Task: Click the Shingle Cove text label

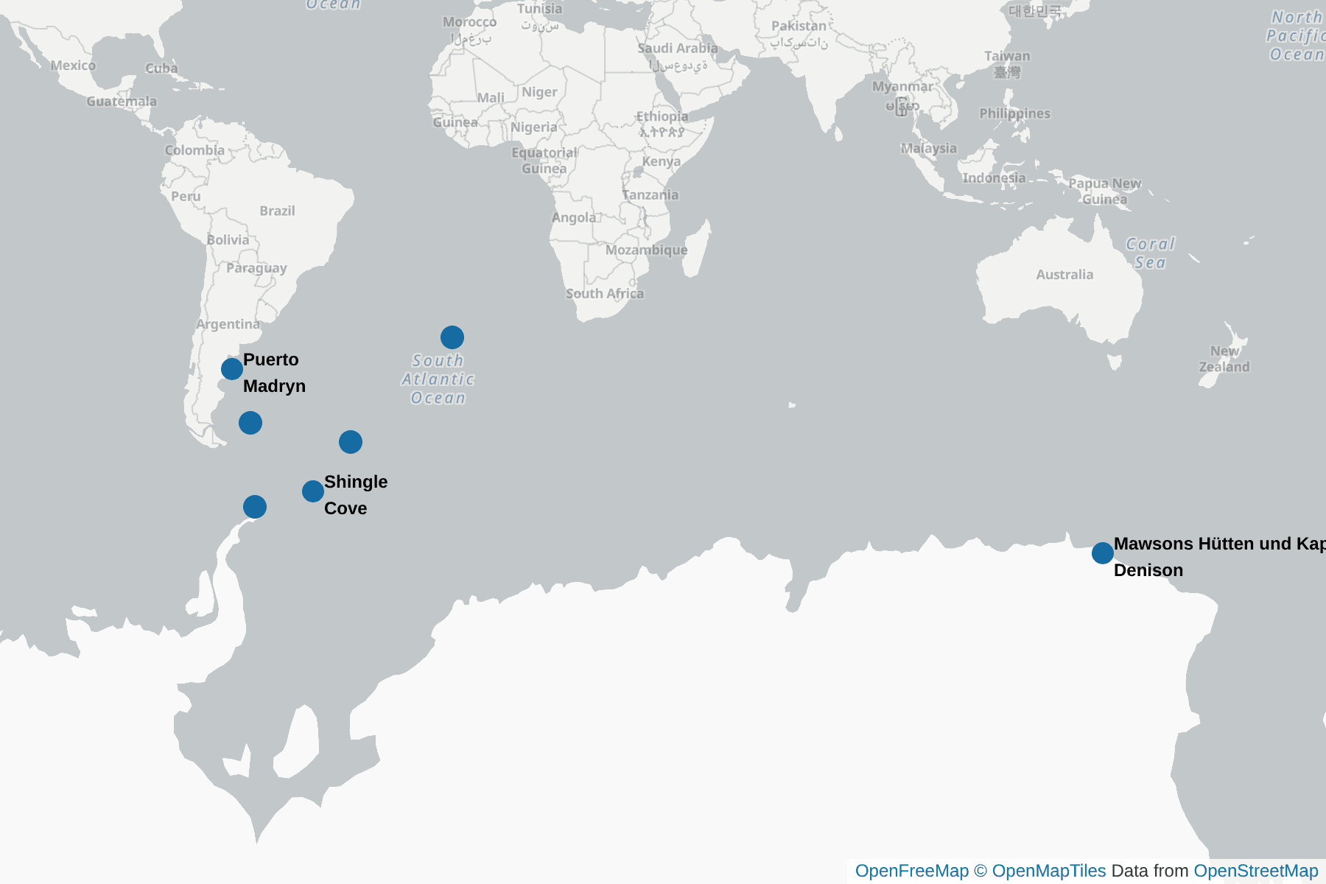Action: pyautogui.click(x=356, y=495)
